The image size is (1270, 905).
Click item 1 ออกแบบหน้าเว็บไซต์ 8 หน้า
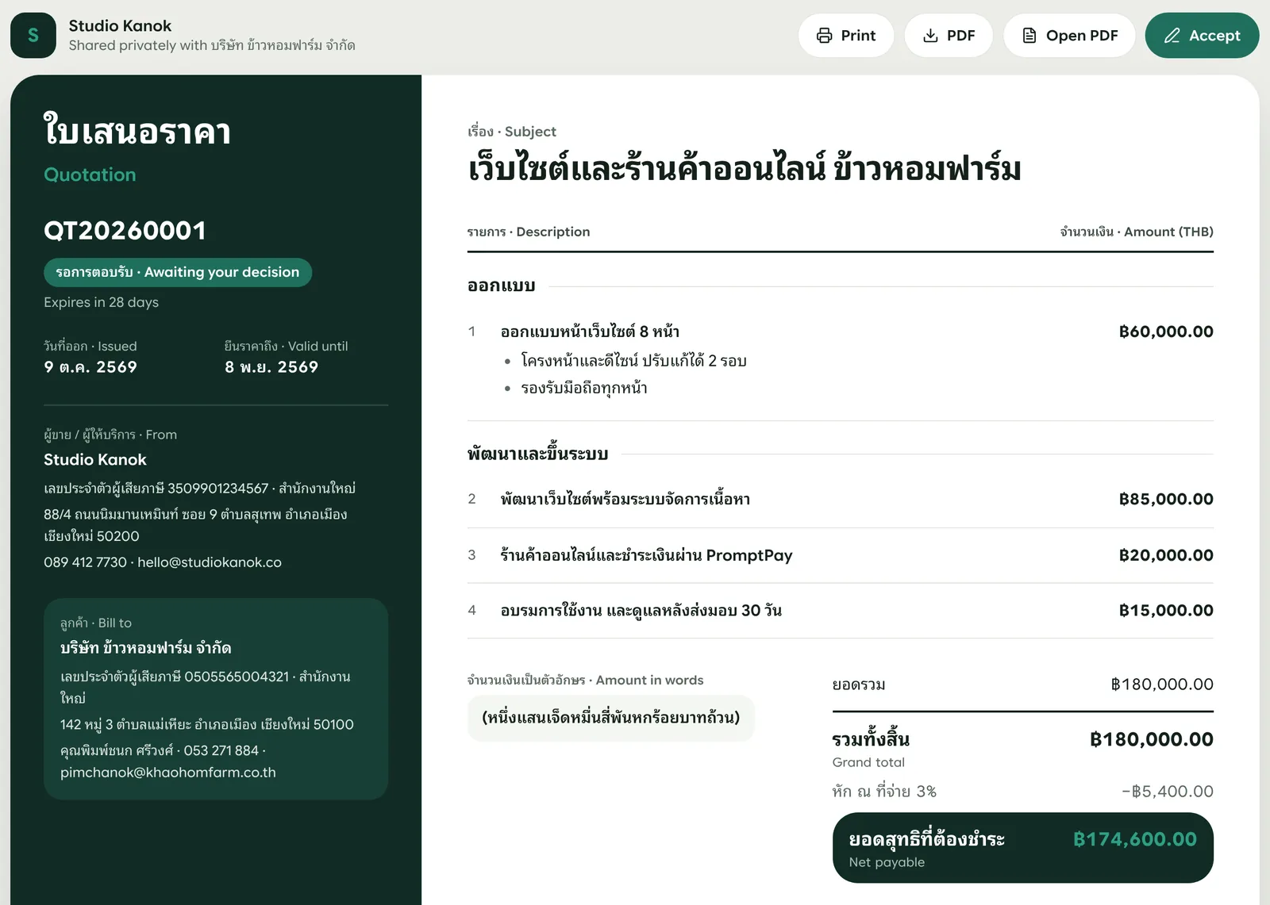pyautogui.click(x=590, y=332)
